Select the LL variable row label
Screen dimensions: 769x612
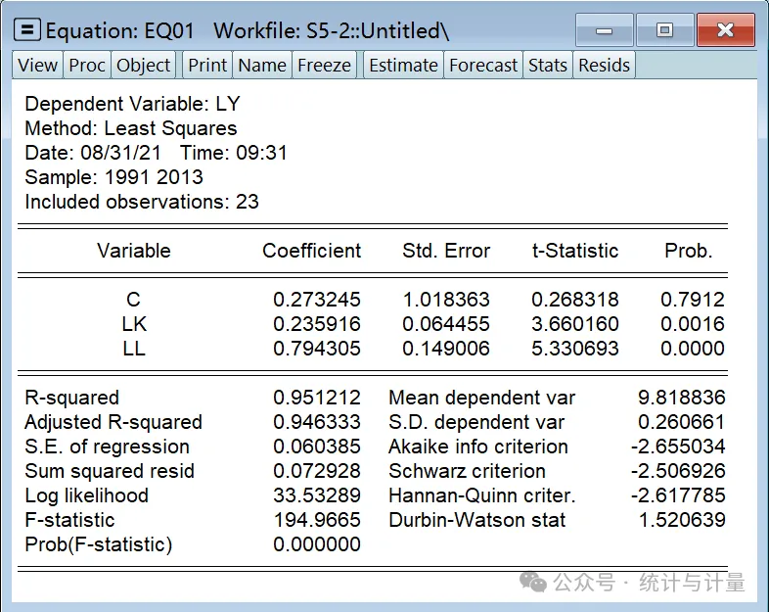pyautogui.click(x=134, y=349)
